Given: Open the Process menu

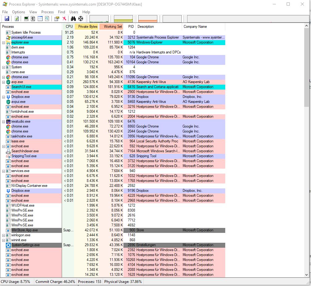Looking at the screenshot, I should pos(48,12).
